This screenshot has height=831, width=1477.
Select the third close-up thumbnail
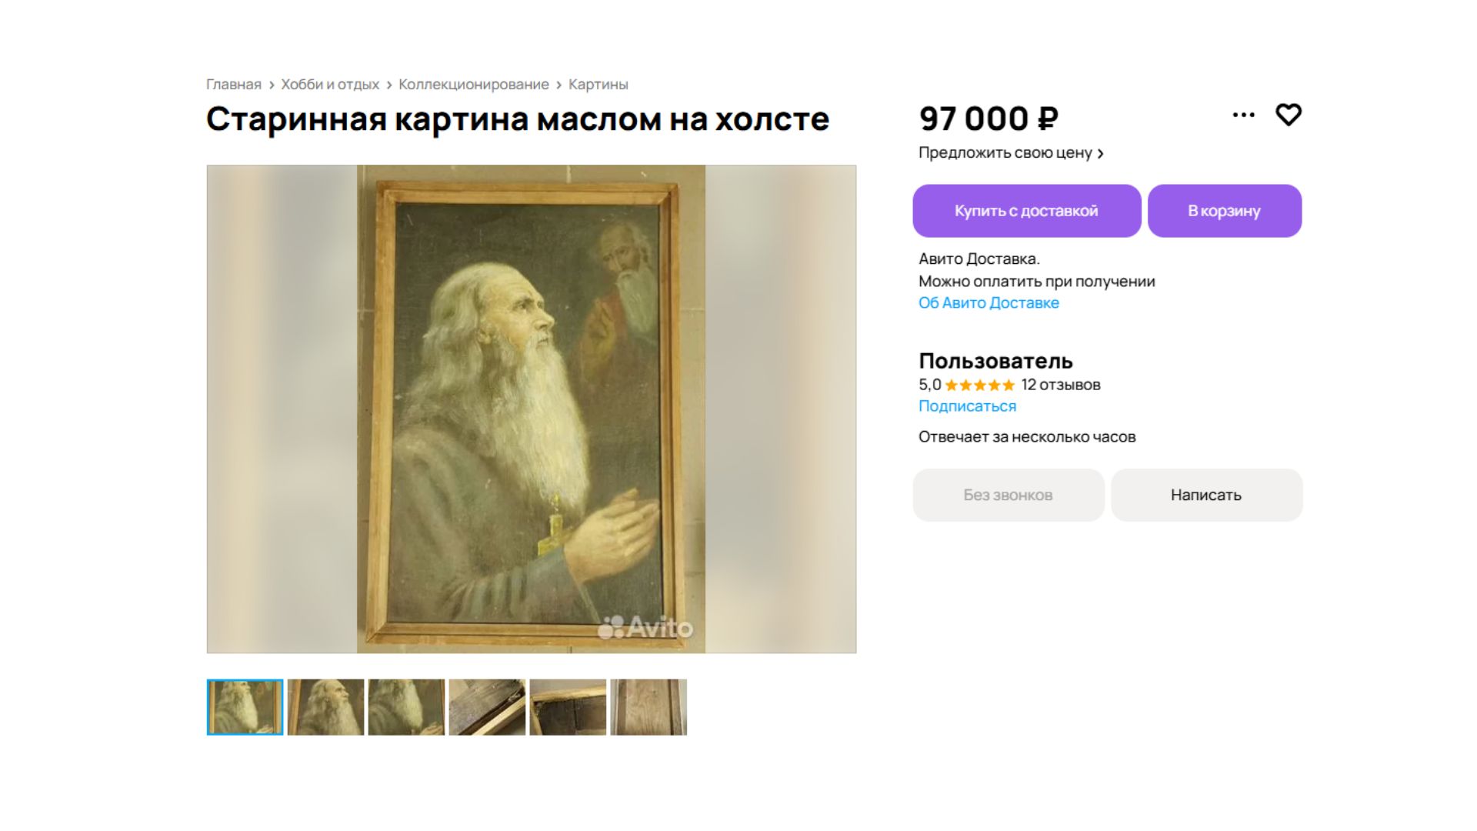(x=406, y=707)
